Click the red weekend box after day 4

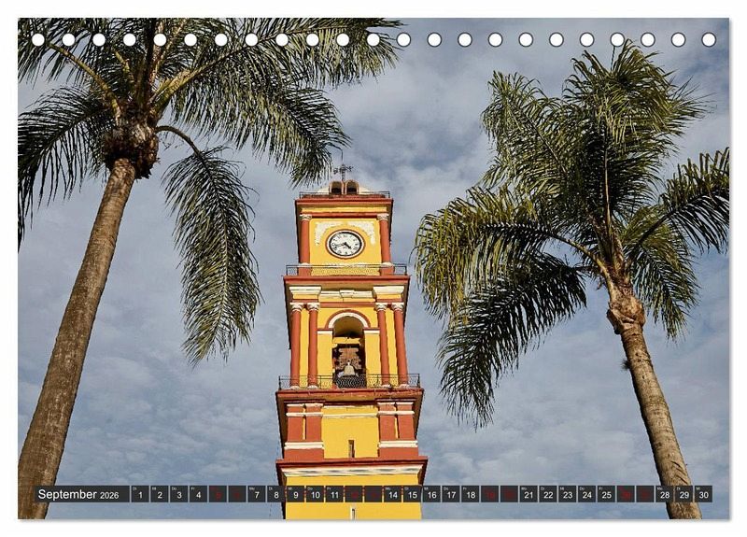pyautogui.click(x=218, y=494)
